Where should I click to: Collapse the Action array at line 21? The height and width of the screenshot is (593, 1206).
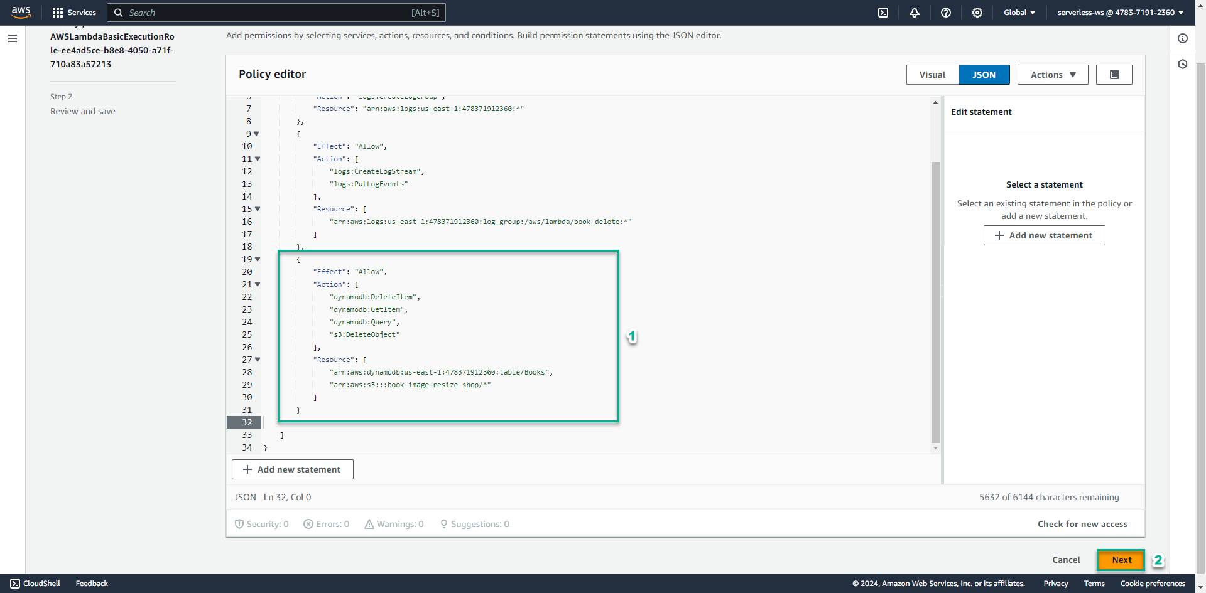pos(258,284)
